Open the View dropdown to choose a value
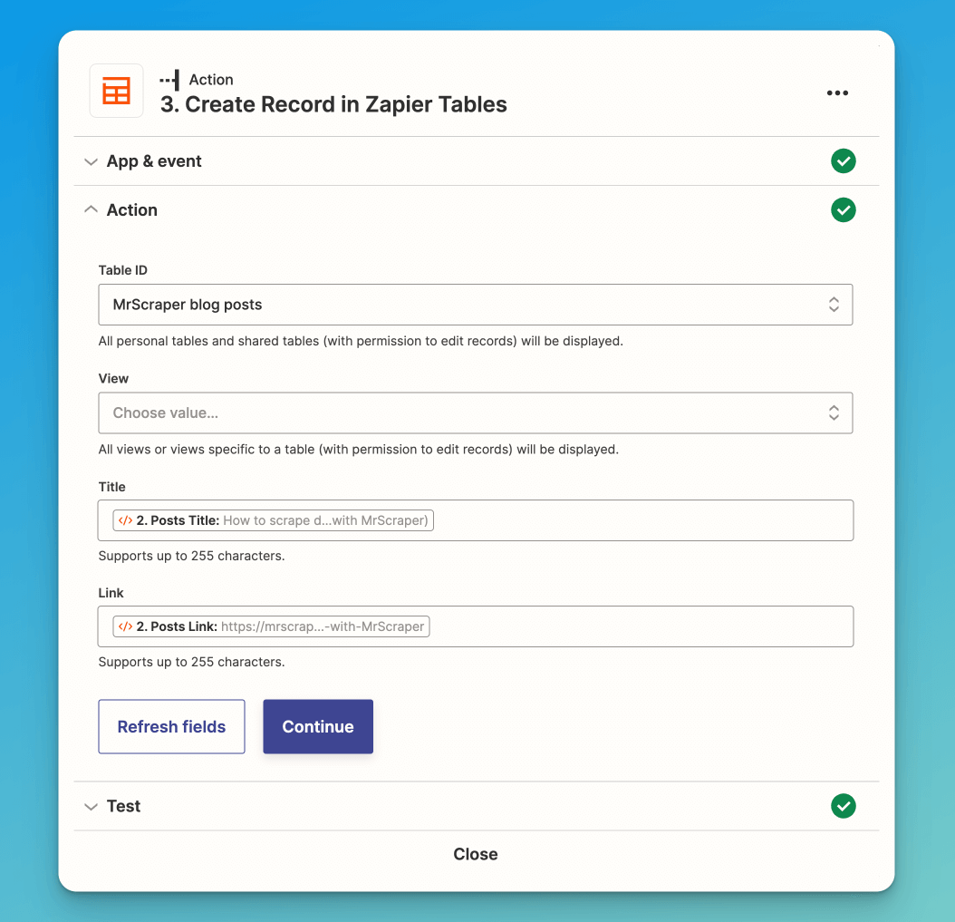The height and width of the screenshot is (922, 955). coord(476,412)
